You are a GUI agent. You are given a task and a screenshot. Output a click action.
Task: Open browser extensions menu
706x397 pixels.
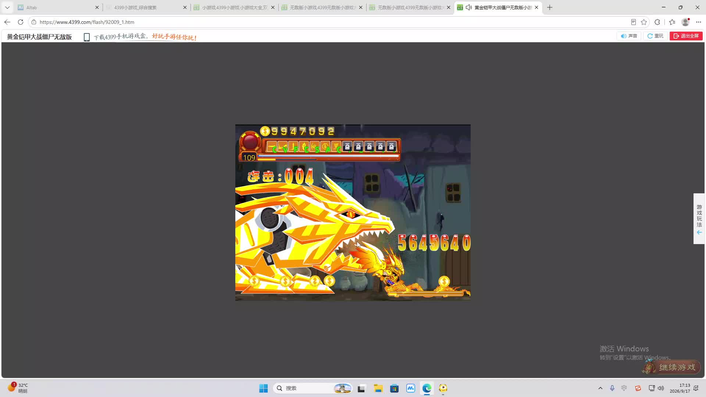[657, 22]
